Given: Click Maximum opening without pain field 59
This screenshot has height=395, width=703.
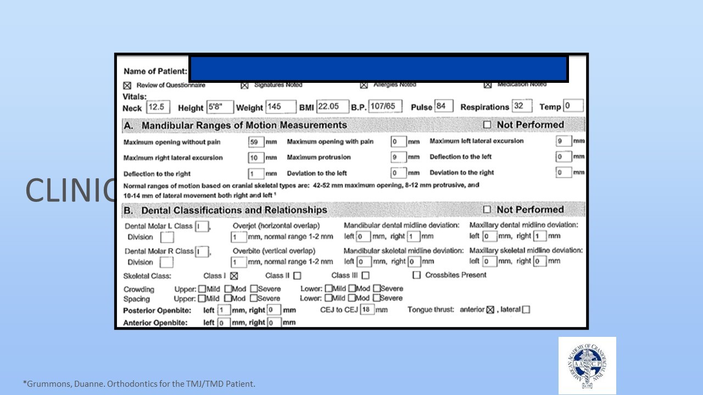Looking at the screenshot, I should pos(256,142).
